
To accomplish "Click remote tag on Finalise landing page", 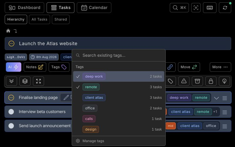I will point(201,98).
